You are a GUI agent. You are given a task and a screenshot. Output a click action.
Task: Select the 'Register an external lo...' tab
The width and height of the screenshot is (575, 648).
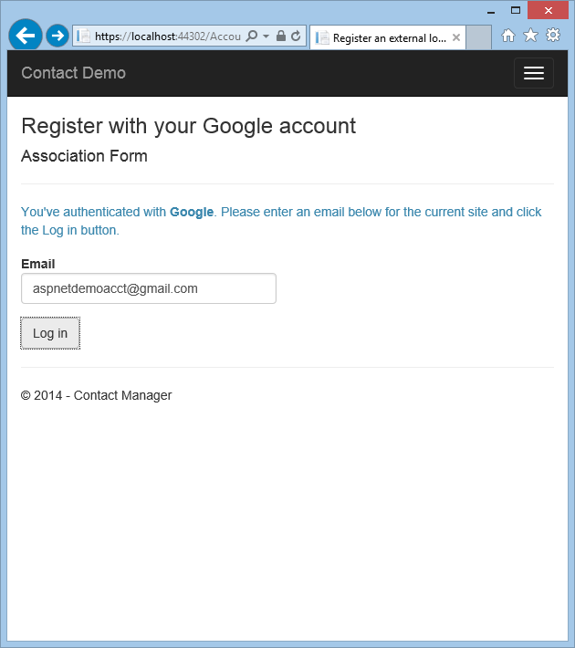(x=383, y=38)
